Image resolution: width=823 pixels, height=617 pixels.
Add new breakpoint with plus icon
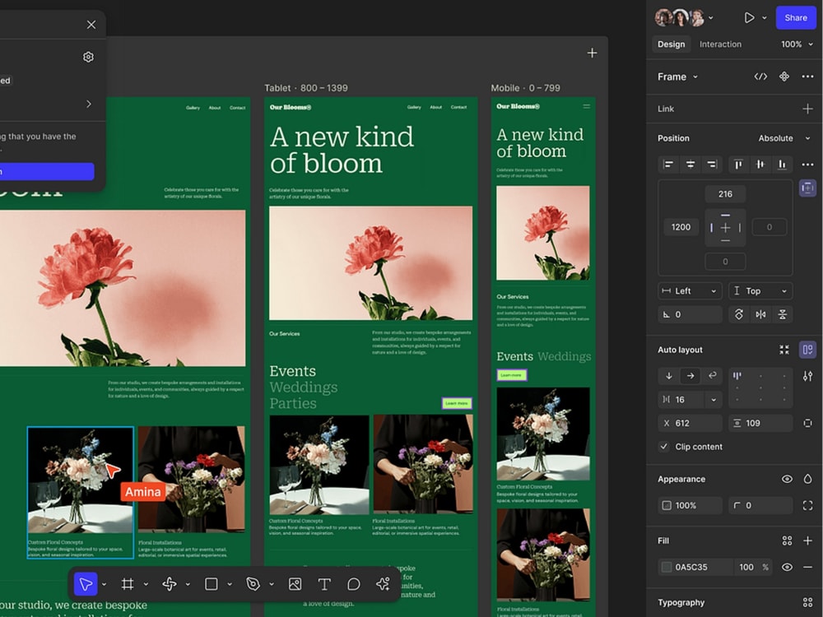point(592,53)
